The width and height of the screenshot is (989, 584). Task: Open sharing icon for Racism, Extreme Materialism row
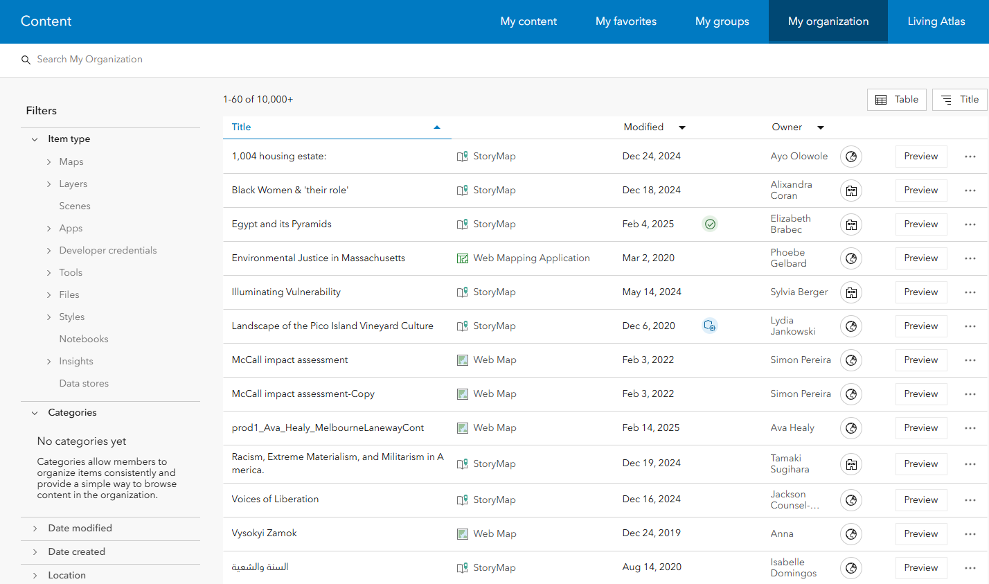pyautogui.click(x=851, y=464)
